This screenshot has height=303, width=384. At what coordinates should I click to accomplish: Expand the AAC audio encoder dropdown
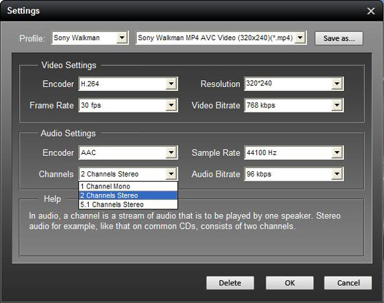tap(171, 153)
